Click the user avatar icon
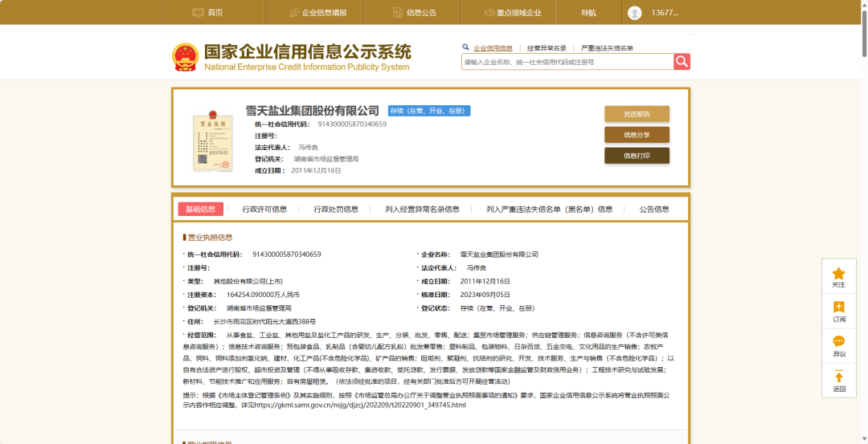Screen dimensions: 868x444 (x=635, y=13)
